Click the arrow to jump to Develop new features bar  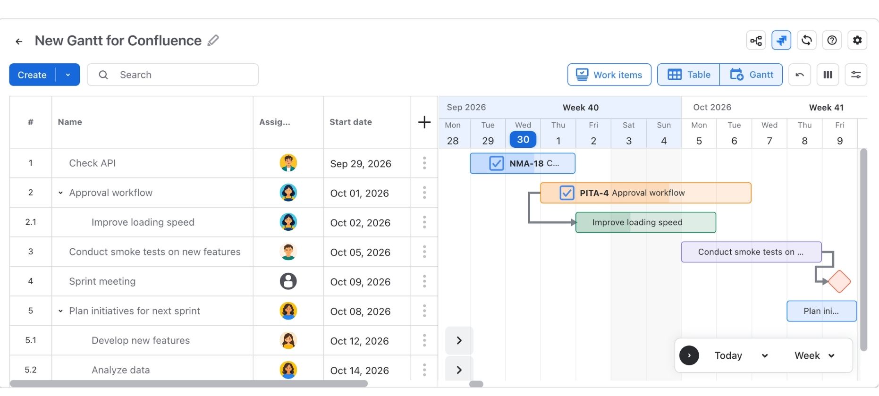click(459, 340)
